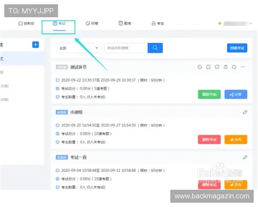258x207 pixels.
Task: Click 考生数量 0人 line under 测试环节
Action: click(x=83, y=97)
